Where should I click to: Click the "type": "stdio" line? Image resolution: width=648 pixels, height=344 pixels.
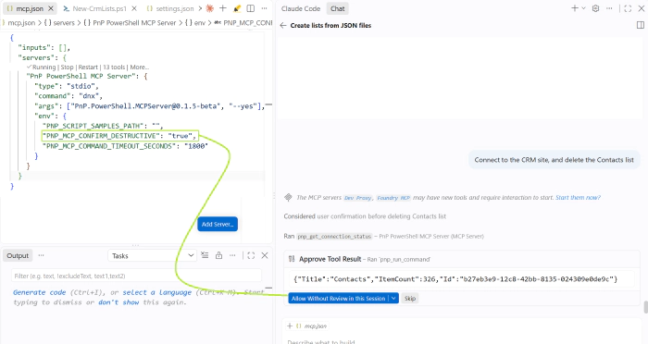click(x=67, y=86)
